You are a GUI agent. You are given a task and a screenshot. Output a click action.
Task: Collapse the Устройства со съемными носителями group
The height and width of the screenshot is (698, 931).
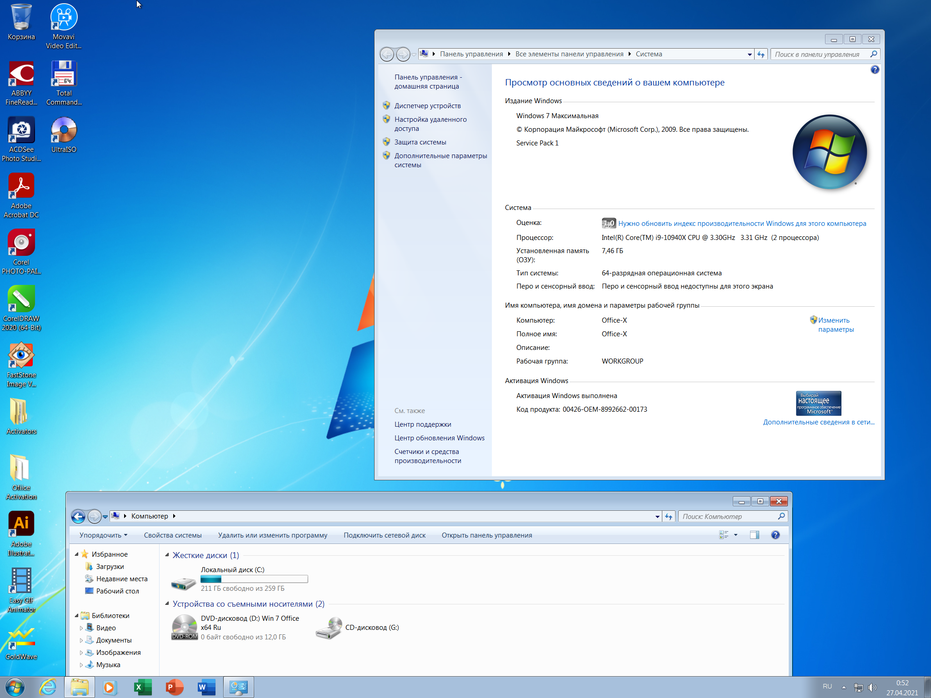(x=167, y=603)
